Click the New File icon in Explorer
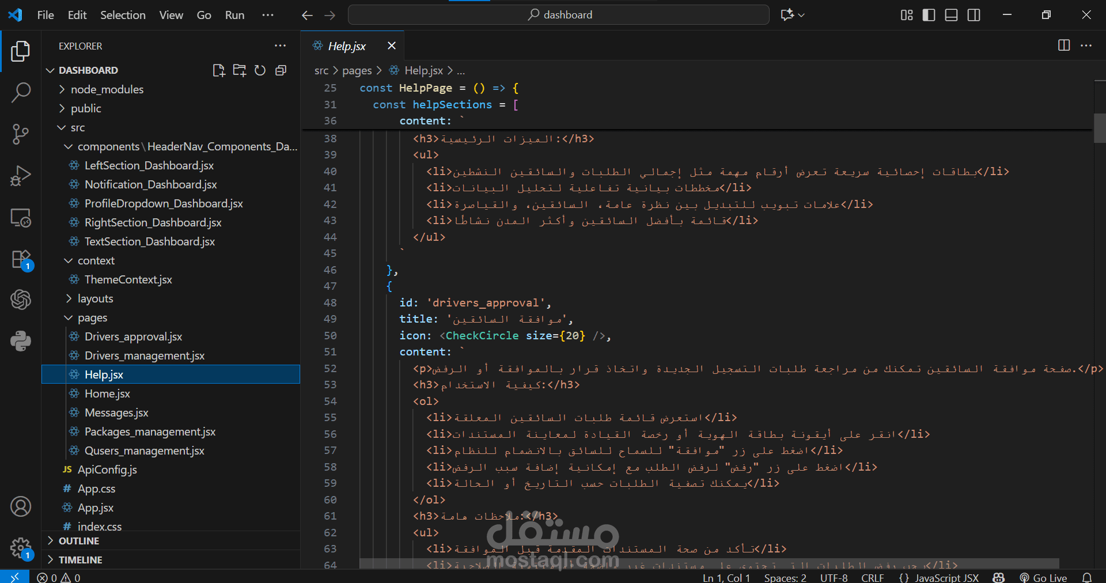1106x583 pixels. (x=218, y=70)
